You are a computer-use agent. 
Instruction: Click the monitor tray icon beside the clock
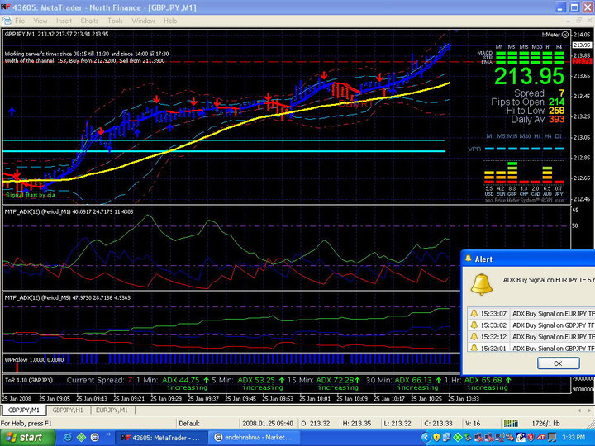[552, 438]
